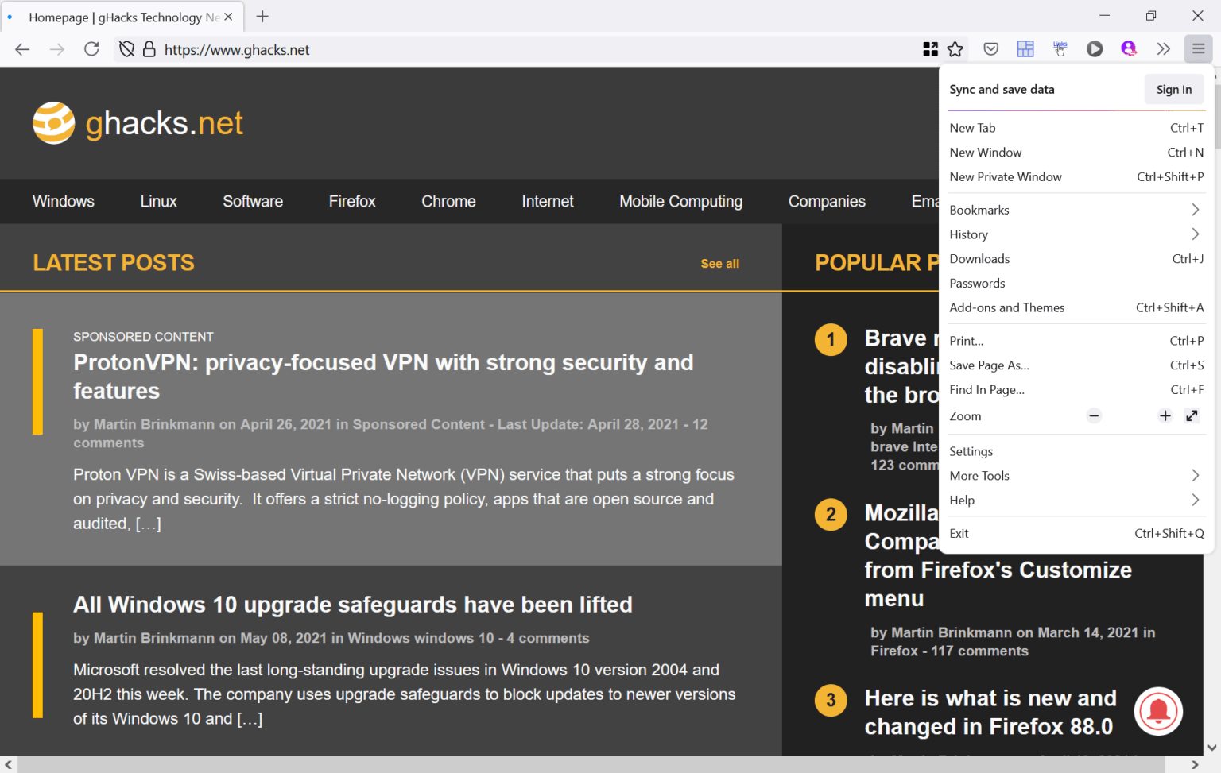This screenshot has height=773, width=1221.
Task: Select the Linux navigation category
Action: coord(157,201)
